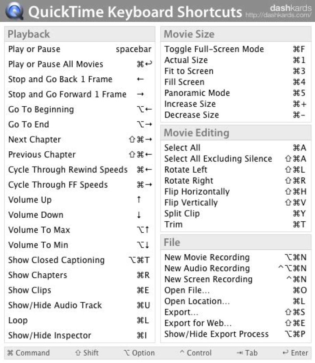The height and width of the screenshot is (363, 315).
Task: Open the dashkards.com link
Action: pyautogui.click(x=278, y=15)
